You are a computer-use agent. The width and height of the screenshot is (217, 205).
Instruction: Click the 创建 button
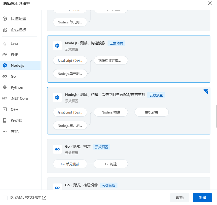[202, 198]
